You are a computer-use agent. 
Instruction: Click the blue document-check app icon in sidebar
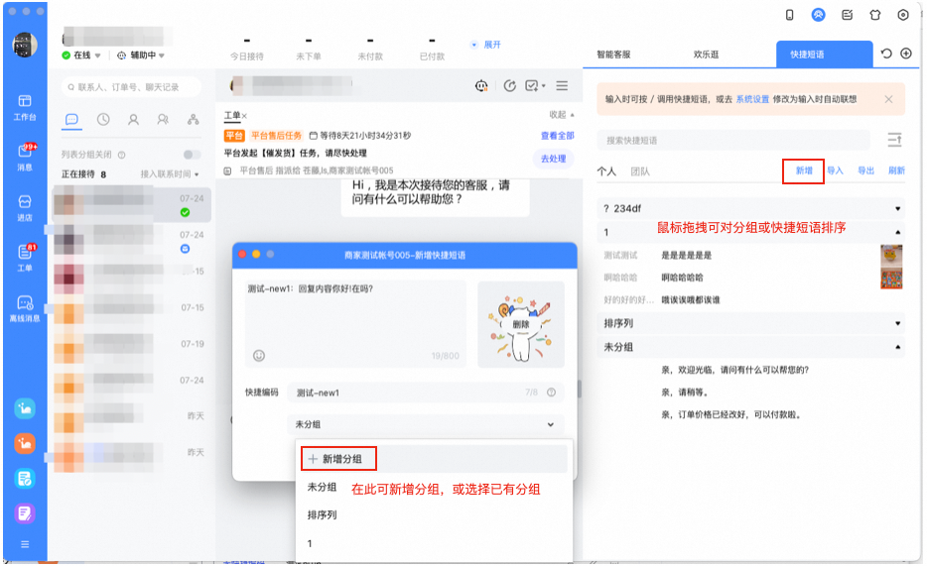pos(25,478)
